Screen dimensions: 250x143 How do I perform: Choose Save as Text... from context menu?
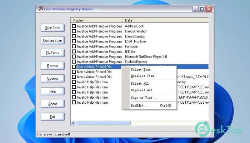144,98
